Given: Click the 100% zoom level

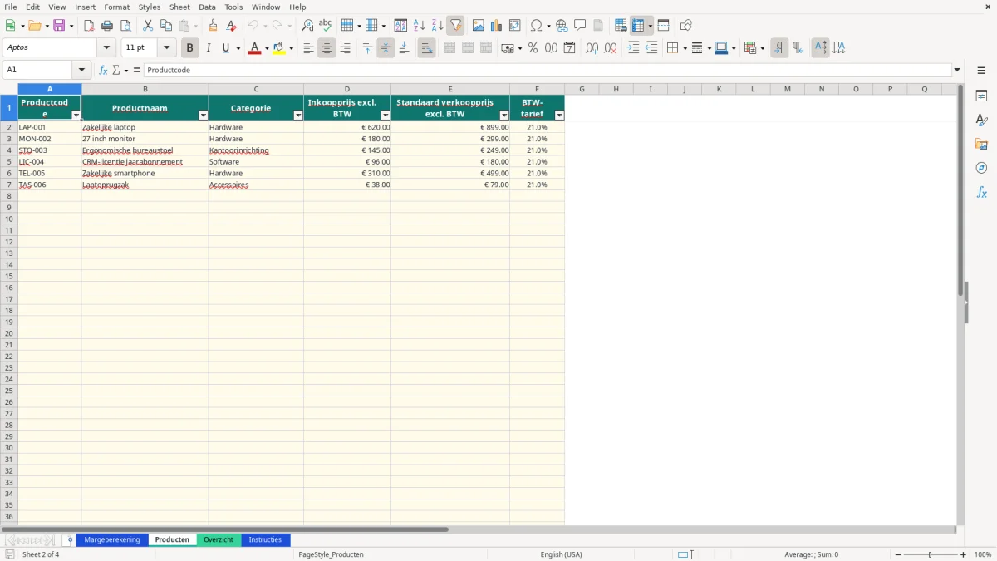Looking at the screenshot, I should 983,554.
